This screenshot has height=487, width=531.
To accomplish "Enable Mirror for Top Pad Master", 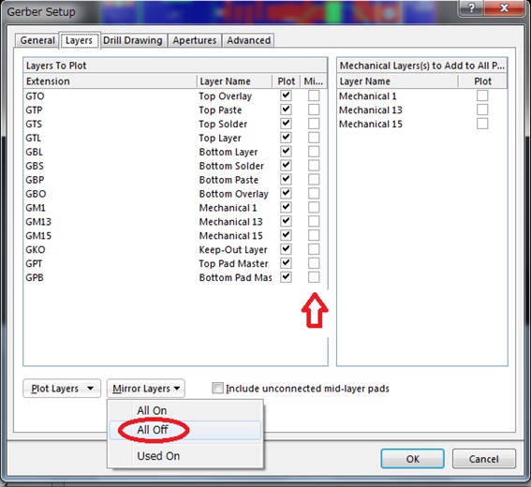I will (x=314, y=263).
